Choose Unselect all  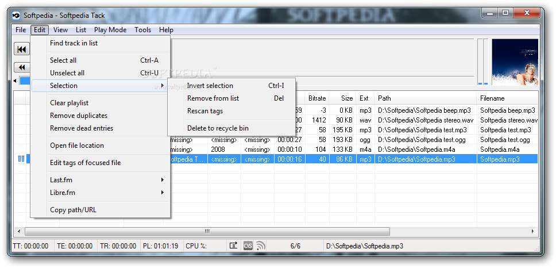(101, 73)
